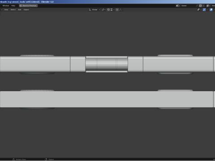Open the Add menu in viewport header
Viewport: 215px width, 161px height.
click(20, 10)
